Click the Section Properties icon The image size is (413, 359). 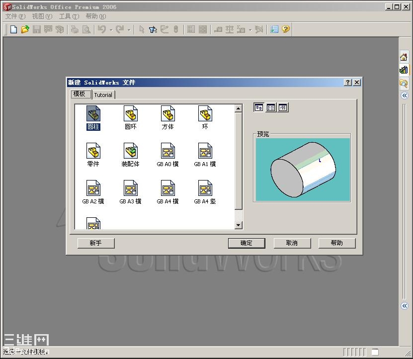pos(241,29)
